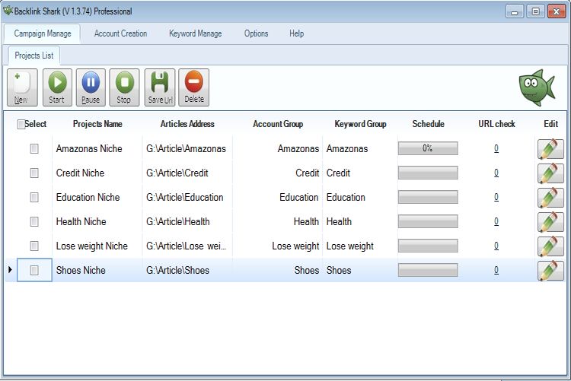571x381 pixels.
Task: Start the campaign with green play icon
Action: (57, 87)
